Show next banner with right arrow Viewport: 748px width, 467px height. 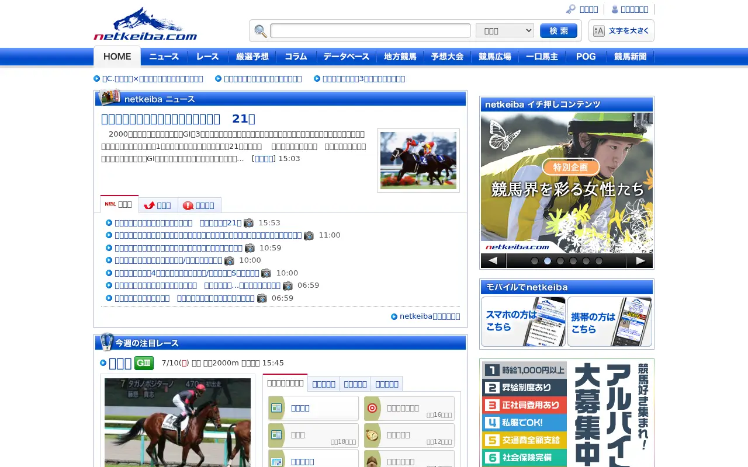[640, 261]
